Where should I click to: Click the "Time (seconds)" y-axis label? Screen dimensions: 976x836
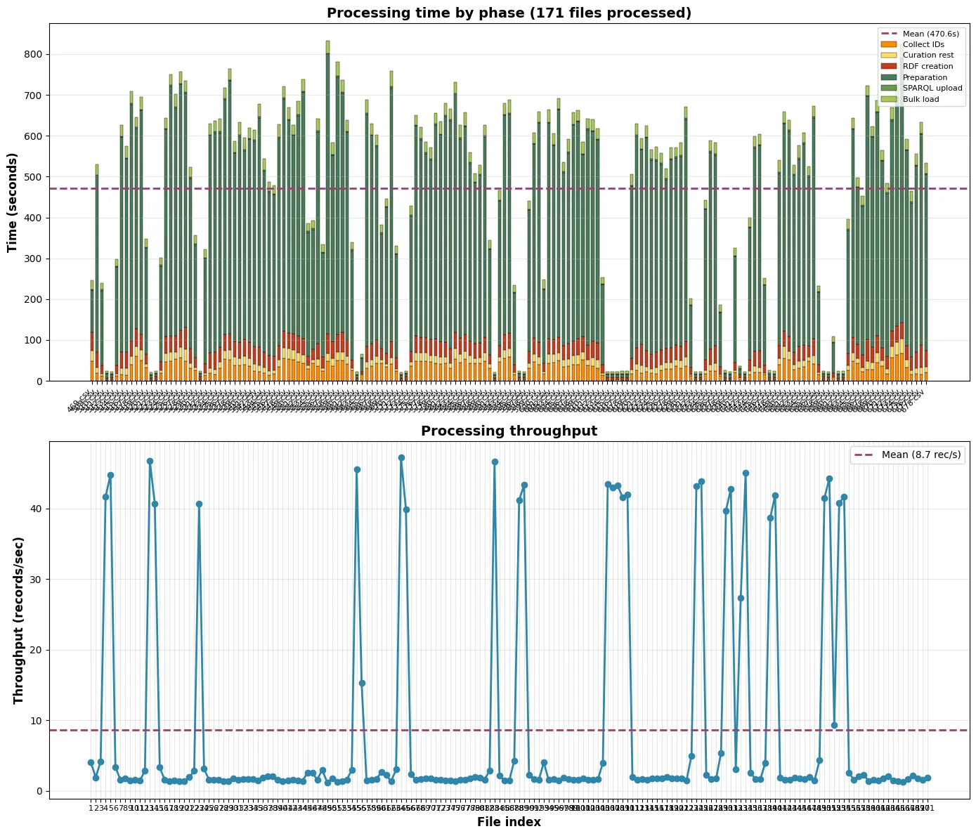coord(13,202)
